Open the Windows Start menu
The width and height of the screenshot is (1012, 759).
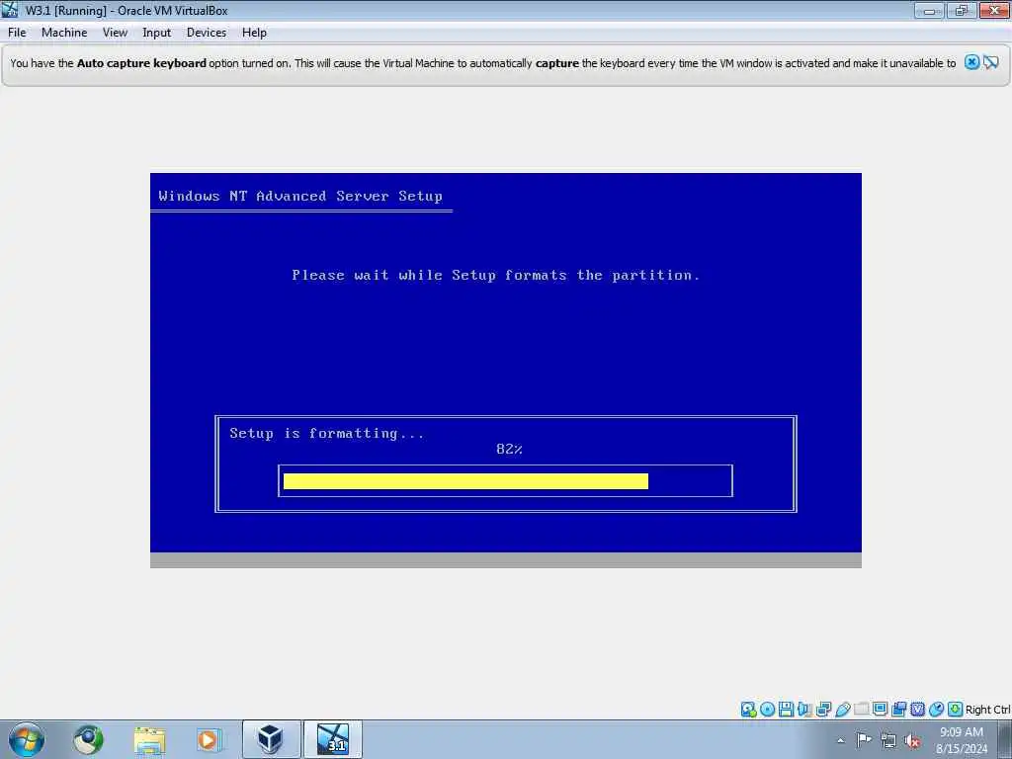click(x=27, y=739)
